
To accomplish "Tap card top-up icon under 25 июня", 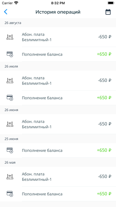I will tap(10, 150).
